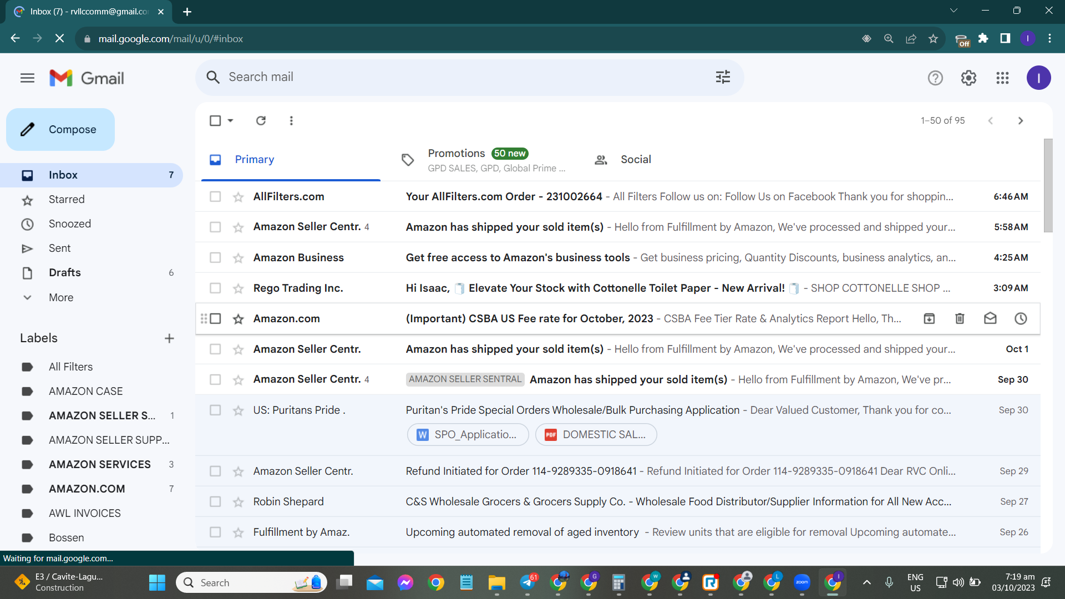The width and height of the screenshot is (1065, 599).
Task: Check the Rego Trading Inc. email
Action: click(x=215, y=288)
